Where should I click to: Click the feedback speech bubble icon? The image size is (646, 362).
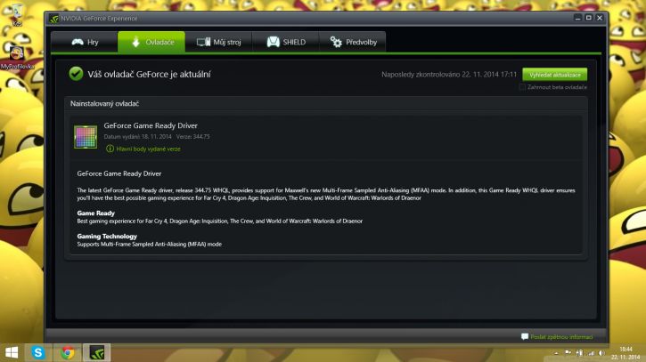point(525,336)
